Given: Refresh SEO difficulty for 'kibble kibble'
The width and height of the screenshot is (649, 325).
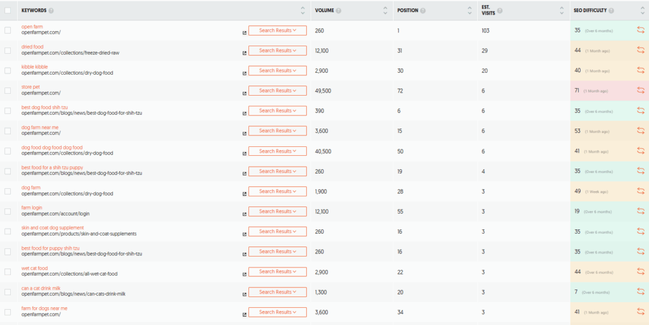Looking at the screenshot, I should (x=640, y=70).
